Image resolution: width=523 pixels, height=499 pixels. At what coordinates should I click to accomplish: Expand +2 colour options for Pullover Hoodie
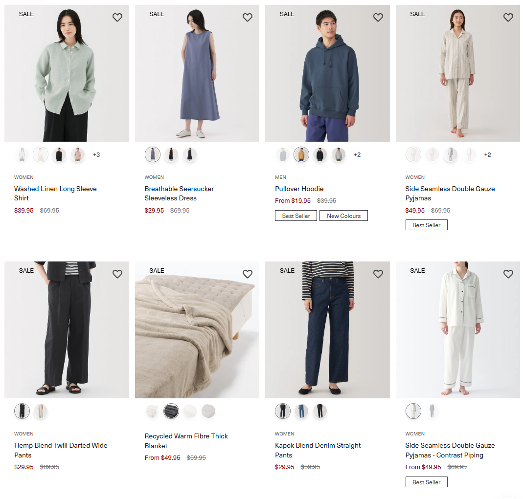357,155
